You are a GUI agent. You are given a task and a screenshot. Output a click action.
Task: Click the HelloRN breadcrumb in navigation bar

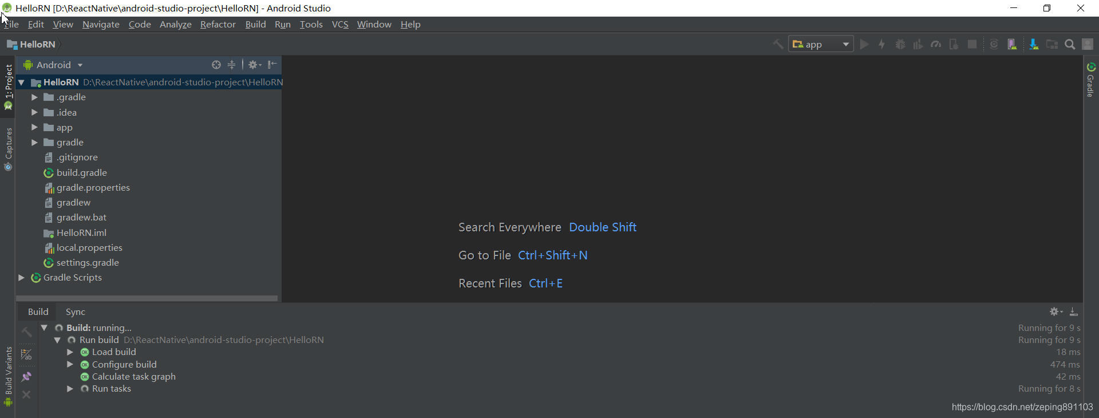pos(31,44)
